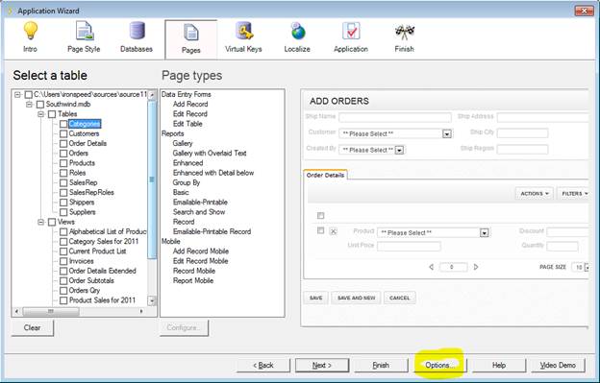Viewport: 600px width, 383px height.
Task: Click CANCEL in the preview form
Action: pos(399,298)
